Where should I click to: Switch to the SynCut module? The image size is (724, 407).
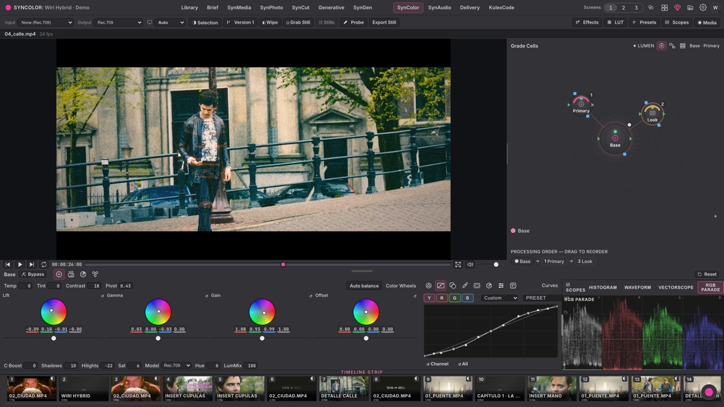click(300, 8)
